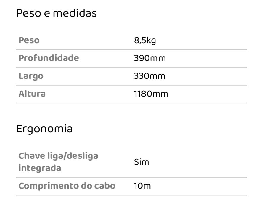Click the "1180mm" height value

[151, 94]
